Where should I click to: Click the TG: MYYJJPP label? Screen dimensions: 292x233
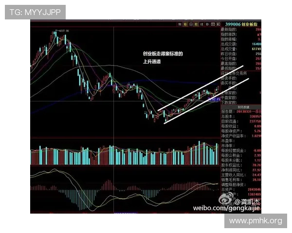point(35,12)
